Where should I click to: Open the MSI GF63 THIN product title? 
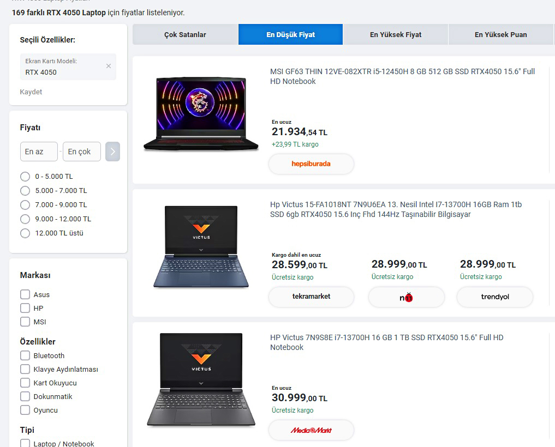pyautogui.click(x=402, y=76)
